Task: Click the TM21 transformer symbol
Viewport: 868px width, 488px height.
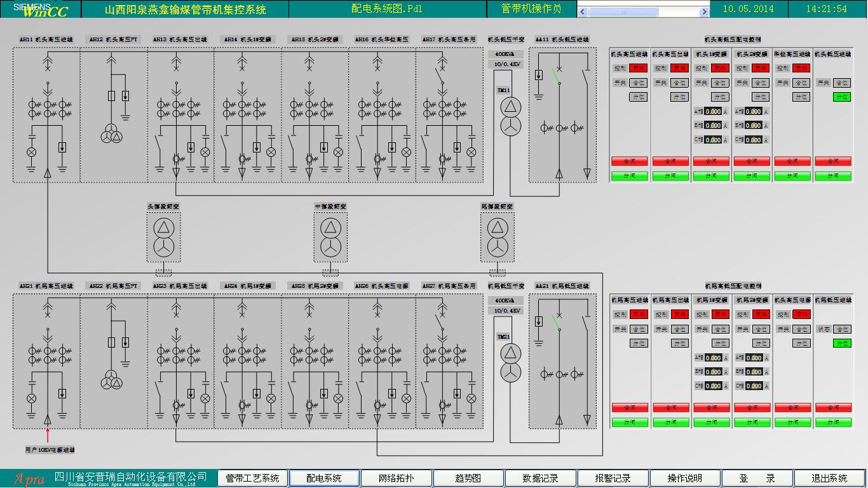Action: [508, 363]
